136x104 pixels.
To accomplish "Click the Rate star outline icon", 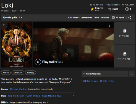I will [110, 9].
